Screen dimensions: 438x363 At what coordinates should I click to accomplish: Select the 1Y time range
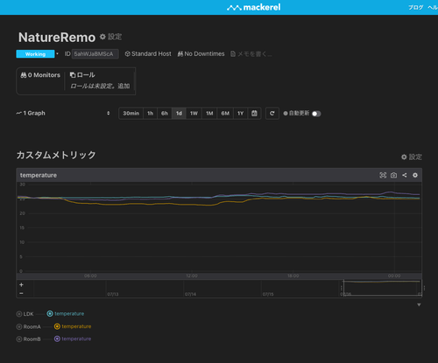pyautogui.click(x=240, y=113)
